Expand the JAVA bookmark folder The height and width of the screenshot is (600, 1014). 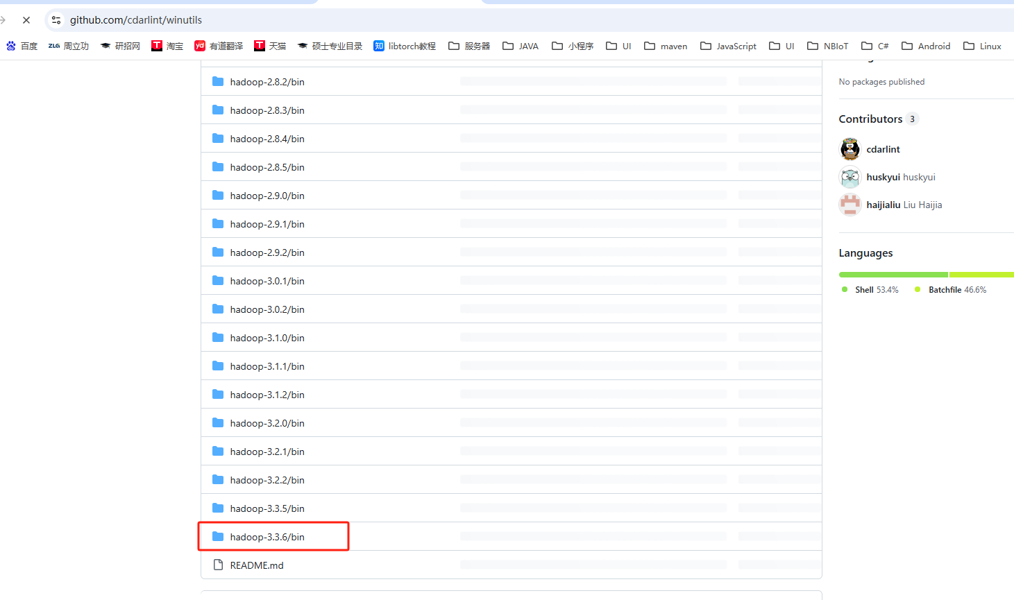click(521, 46)
